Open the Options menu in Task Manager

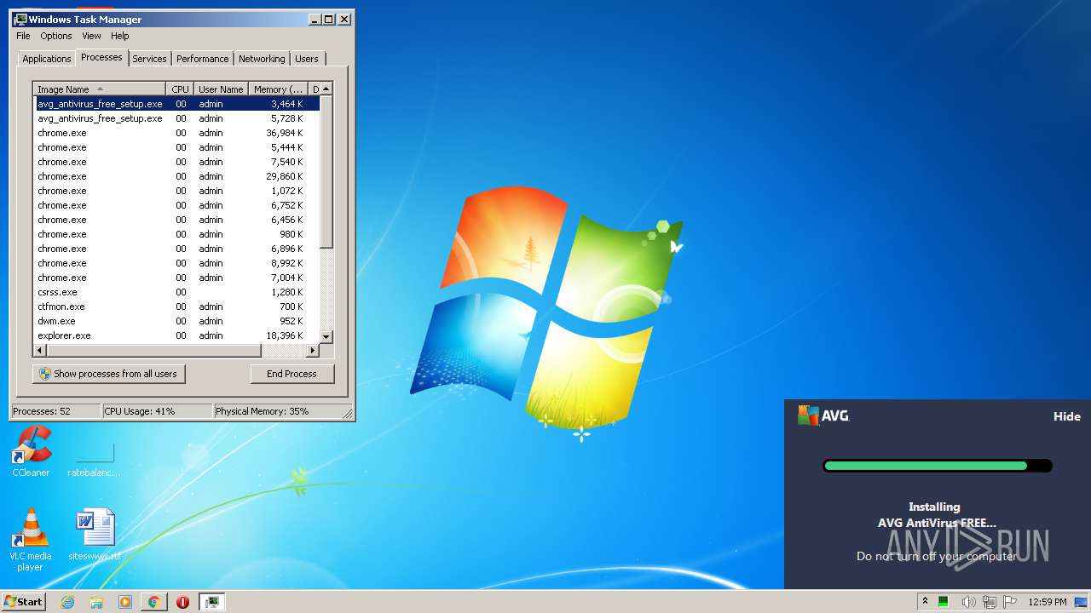tap(56, 36)
